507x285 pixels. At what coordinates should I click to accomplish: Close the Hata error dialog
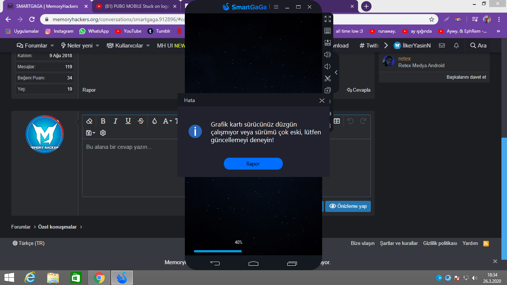point(322,101)
